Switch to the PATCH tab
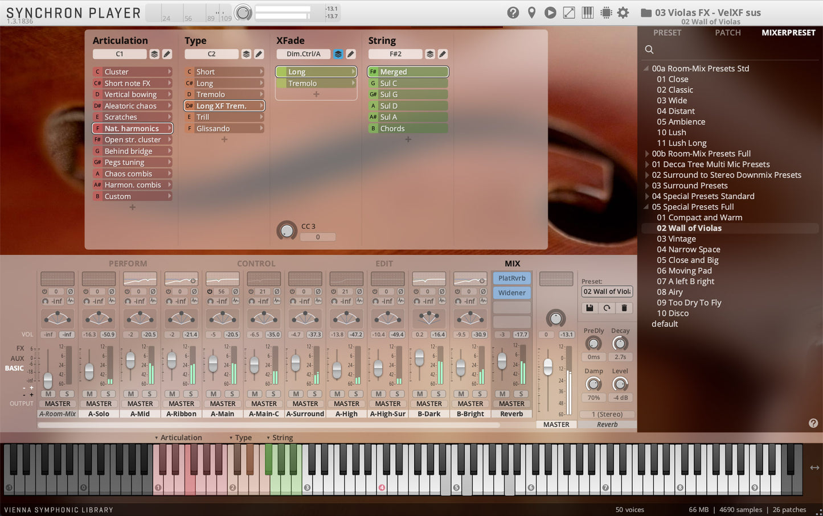Image resolution: width=823 pixels, height=516 pixels. pyautogui.click(x=727, y=32)
